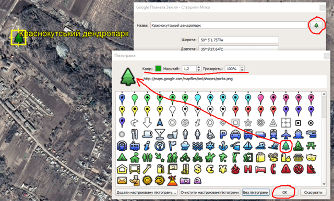Pick the outlined triangle shape icon

273,122
